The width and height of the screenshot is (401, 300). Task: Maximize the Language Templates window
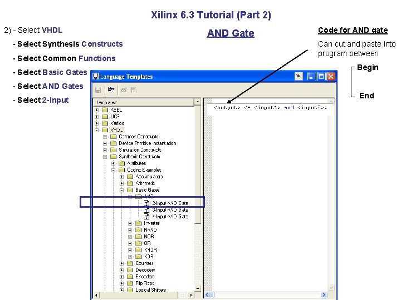point(321,76)
